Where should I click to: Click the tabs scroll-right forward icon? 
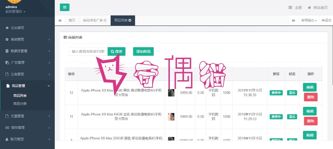294,20
